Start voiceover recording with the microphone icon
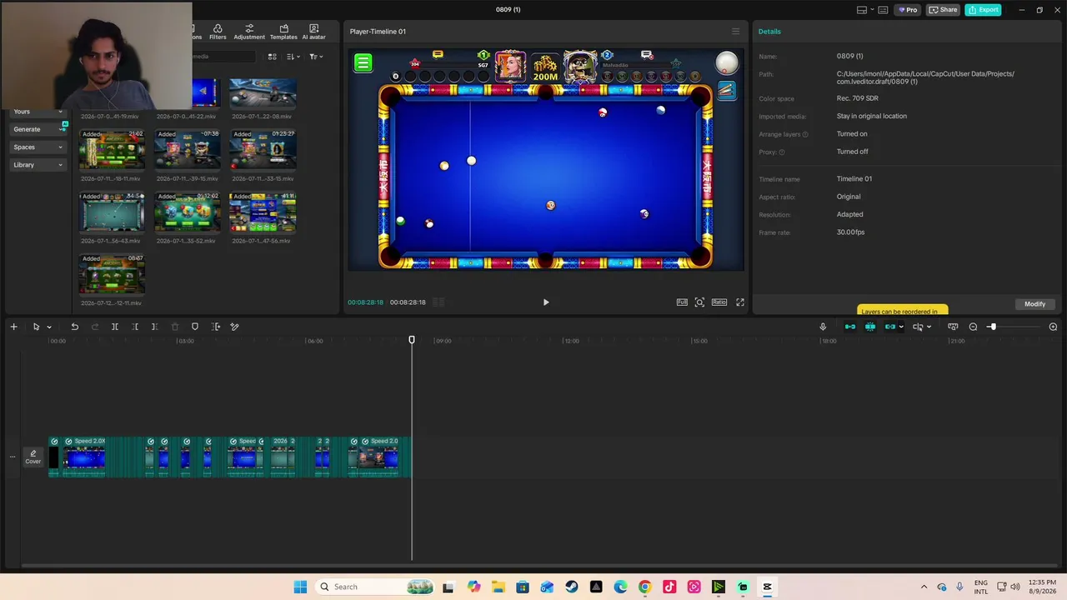This screenshot has height=600, width=1067. [823, 327]
